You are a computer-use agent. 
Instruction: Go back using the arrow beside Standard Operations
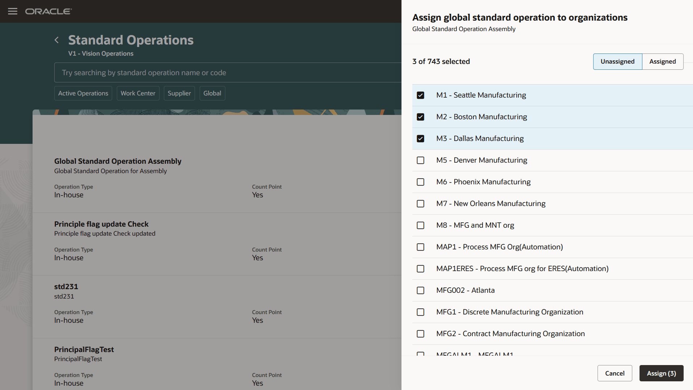(x=56, y=40)
